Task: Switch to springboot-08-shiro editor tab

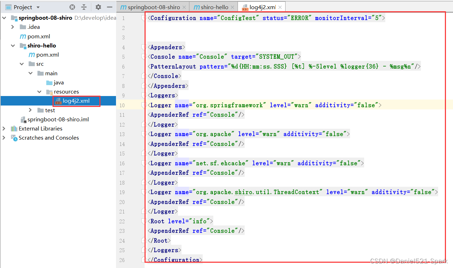Action: [153, 7]
